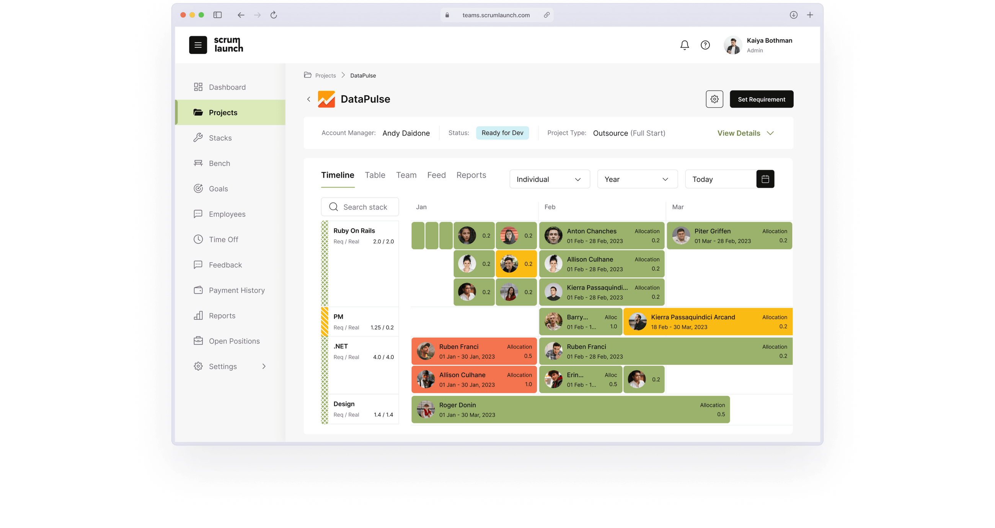995x528 pixels.
Task: Open Time Off from sidebar
Action: tap(223, 239)
